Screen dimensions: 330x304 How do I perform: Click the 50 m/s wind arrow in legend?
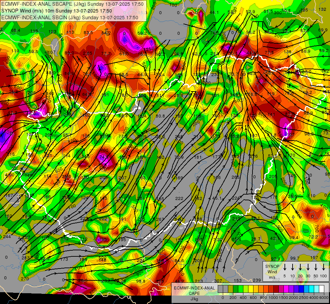pyautogui.click(x=316, y=267)
